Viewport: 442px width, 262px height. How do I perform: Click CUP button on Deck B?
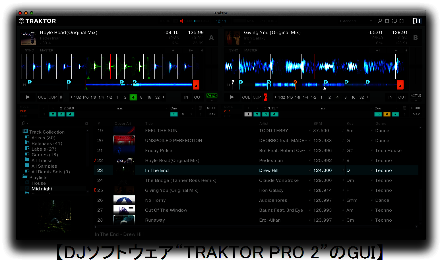point(257,97)
